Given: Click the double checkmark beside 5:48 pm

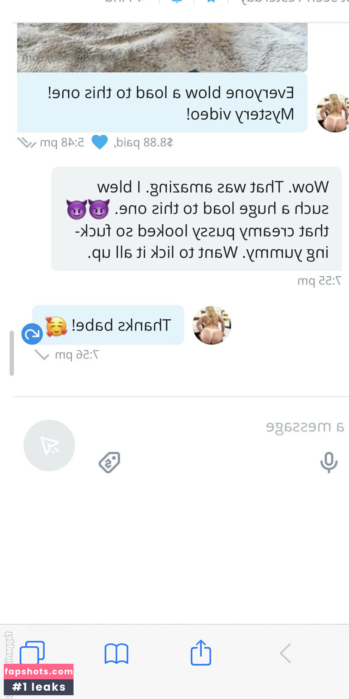Looking at the screenshot, I should [27, 143].
